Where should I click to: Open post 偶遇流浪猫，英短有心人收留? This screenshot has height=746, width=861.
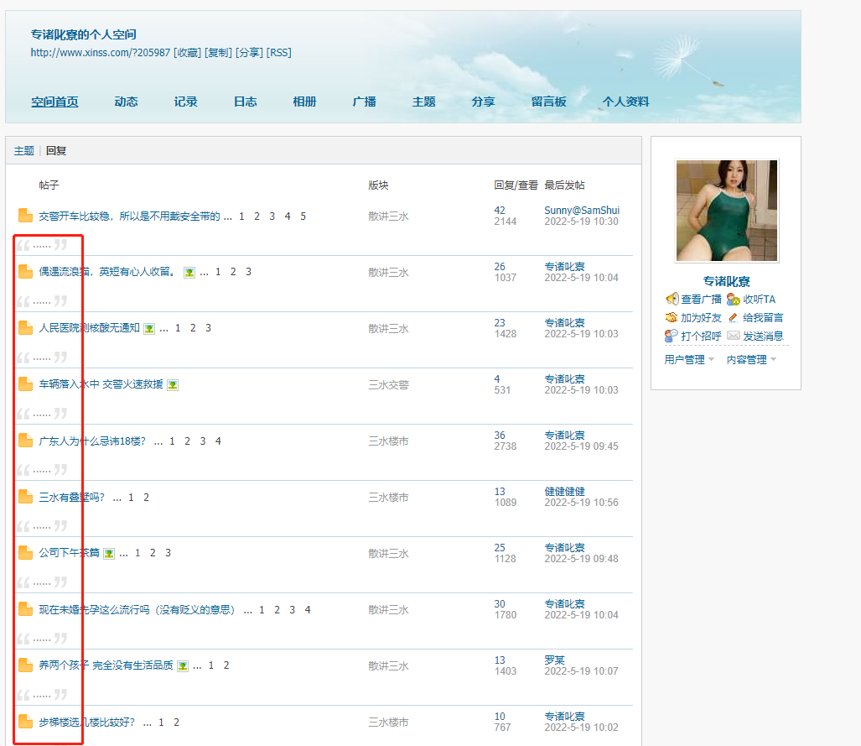tap(108, 272)
